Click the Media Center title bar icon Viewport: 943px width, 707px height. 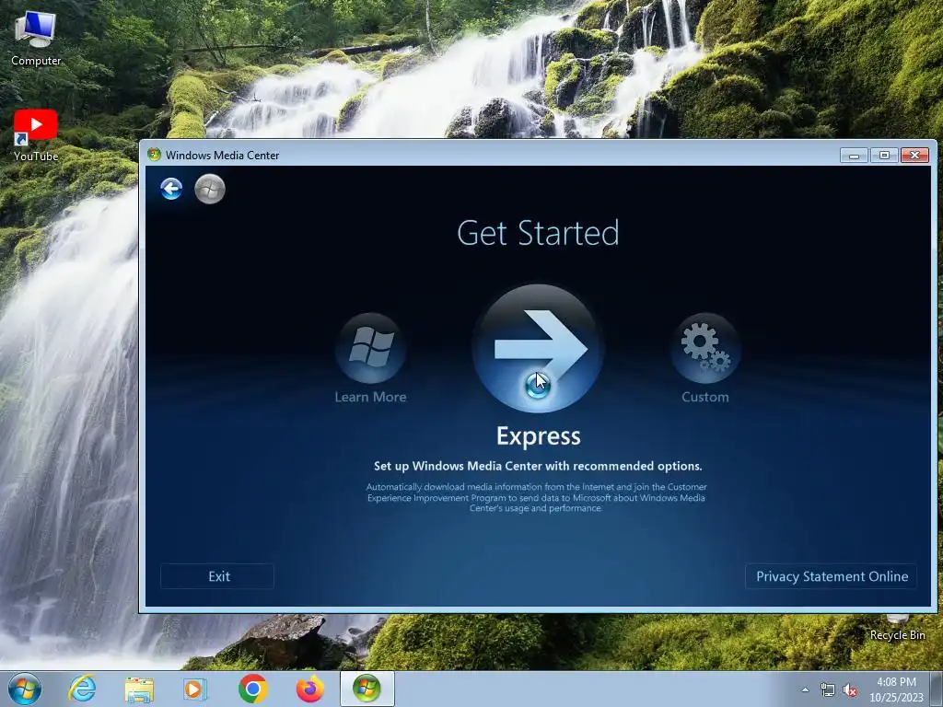(155, 155)
